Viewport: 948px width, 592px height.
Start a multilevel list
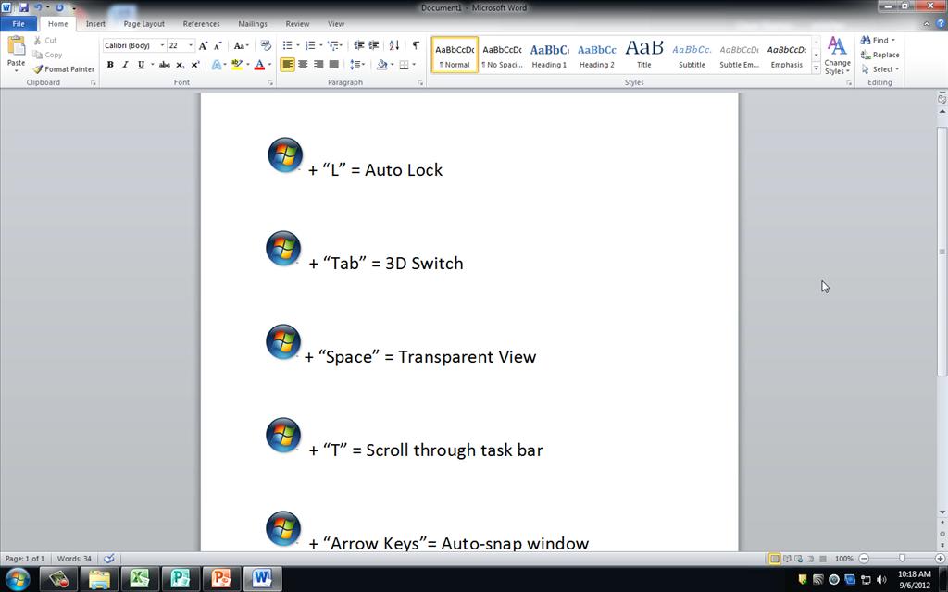pos(332,45)
